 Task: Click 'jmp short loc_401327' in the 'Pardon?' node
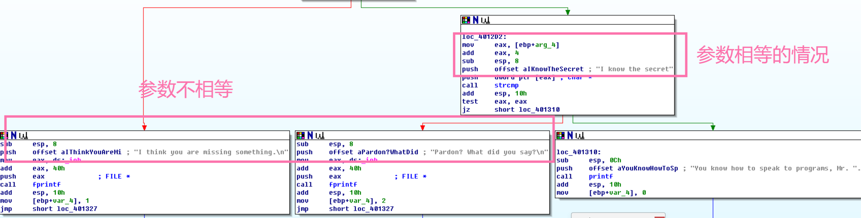[x=345, y=209]
